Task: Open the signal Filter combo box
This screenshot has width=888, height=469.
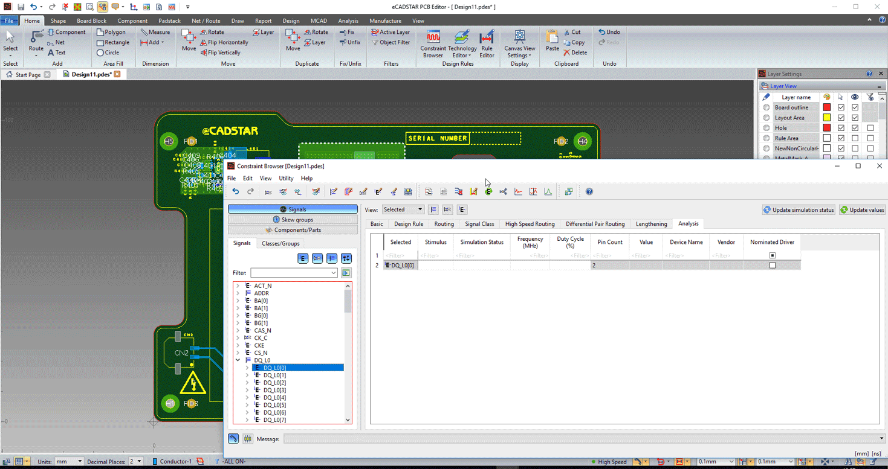Action: click(294, 273)
